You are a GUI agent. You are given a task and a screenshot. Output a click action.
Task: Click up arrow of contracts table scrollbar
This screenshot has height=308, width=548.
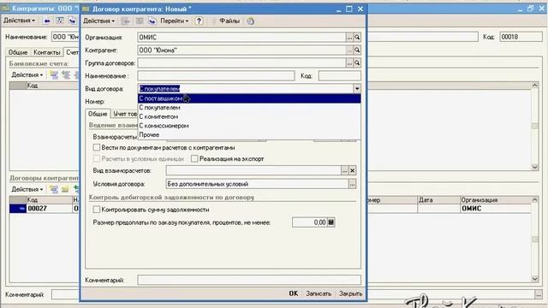(x=534, y=199)
